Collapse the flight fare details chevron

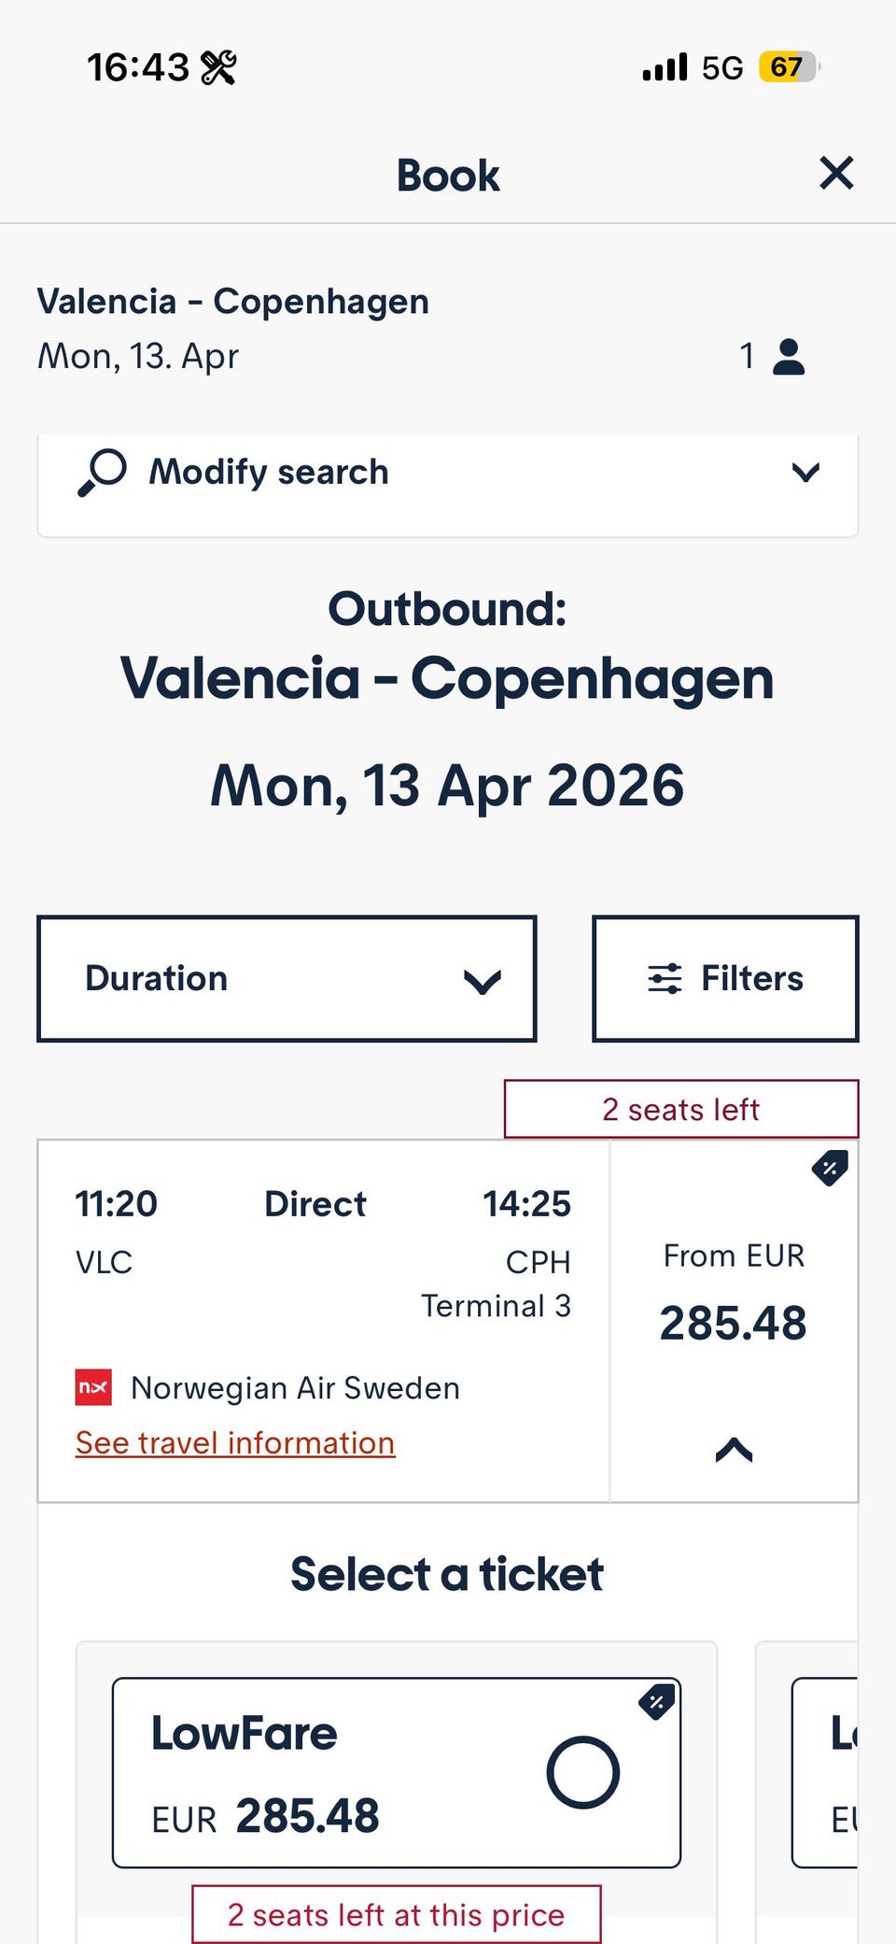(x=734, y=1450)
